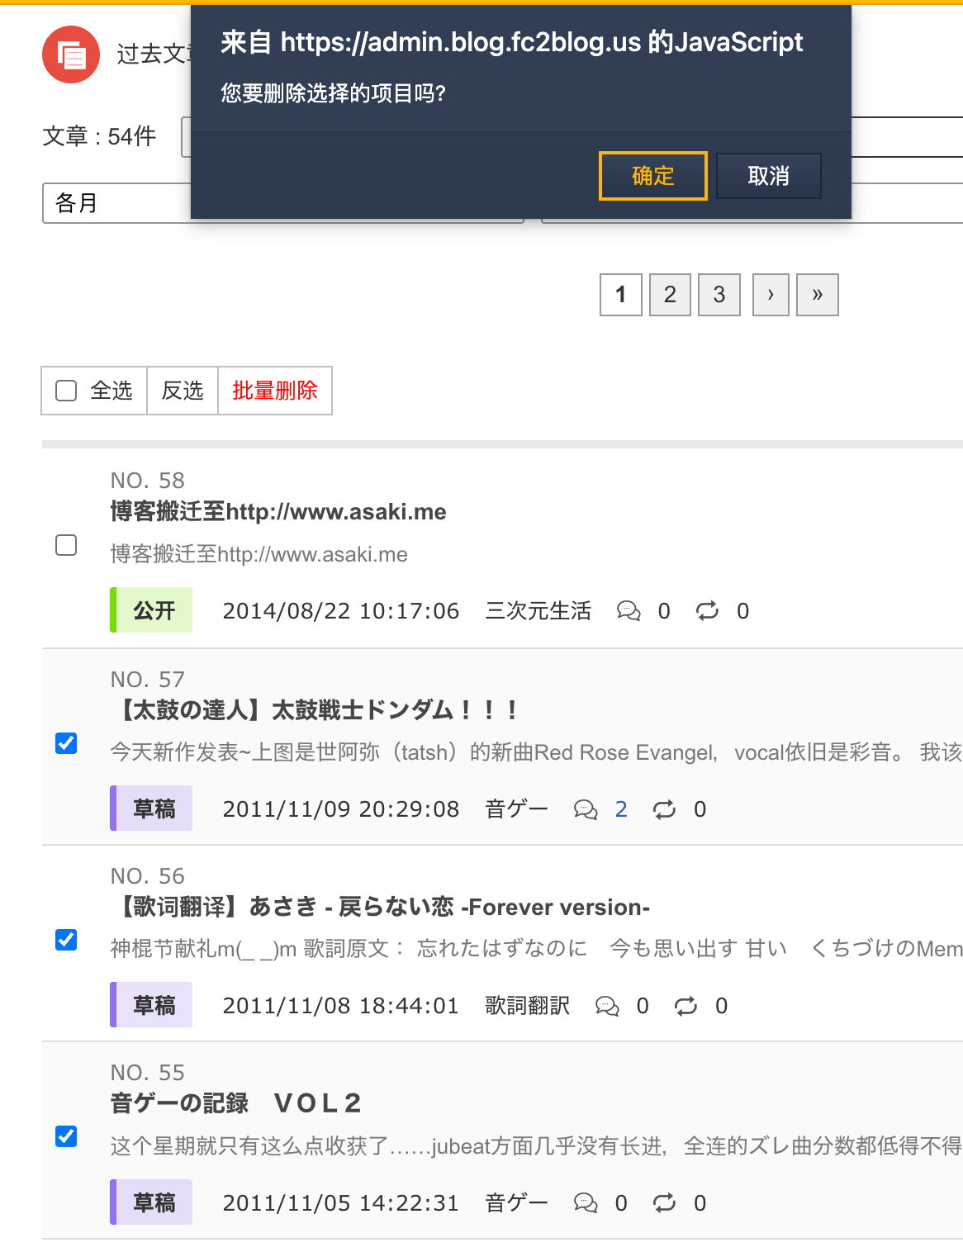Click 批量删除 batch delete link
This screenshot has width=963, height=1247.
coord(275,391)
